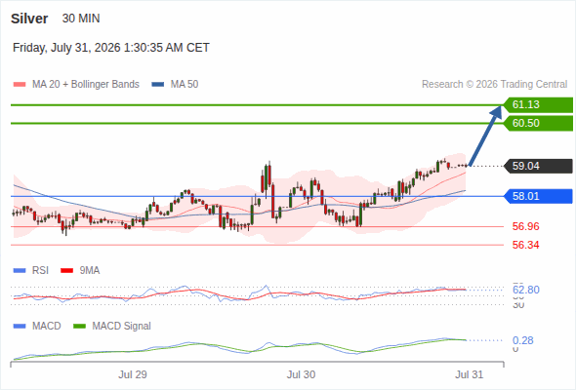576x390 pixels.
Task: Click the 56.34 support level label
Action: [525, 245]
